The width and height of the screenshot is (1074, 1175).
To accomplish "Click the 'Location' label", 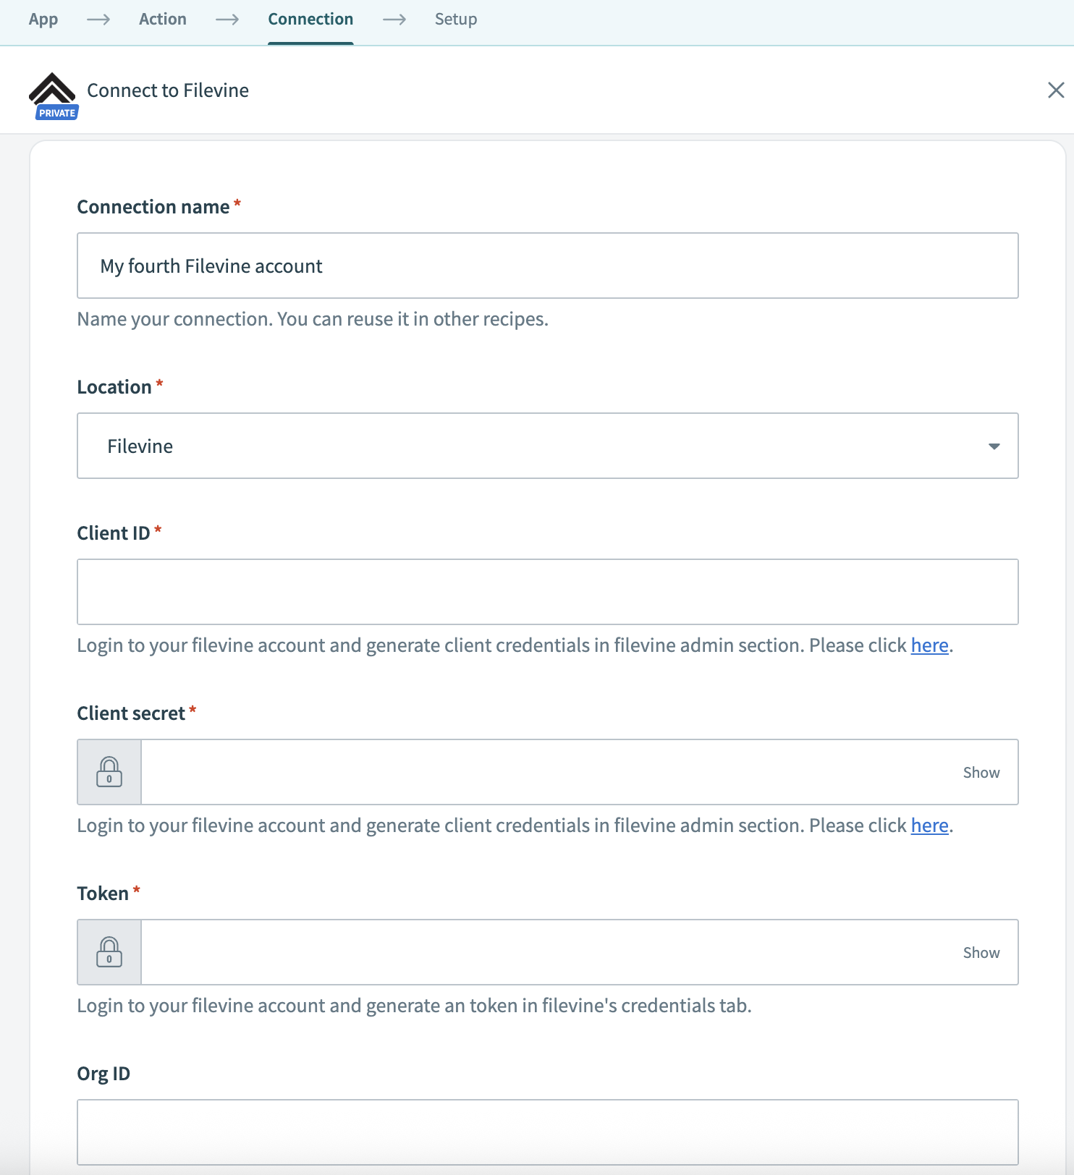I will (x=114, y=387).
